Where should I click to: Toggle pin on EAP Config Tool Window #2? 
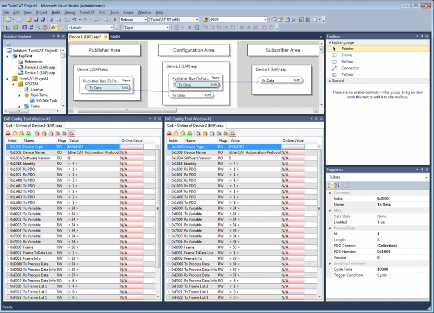tap(316, 119)
